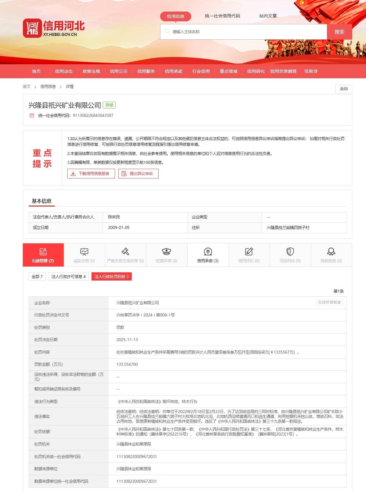
Task: Click the 处罚机关统一社会信用代码 value 111308220009672031
Action: click(137, 457)
